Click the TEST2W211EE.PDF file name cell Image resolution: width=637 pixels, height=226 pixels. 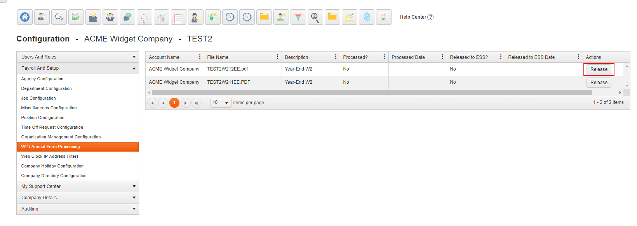point(243,82)
